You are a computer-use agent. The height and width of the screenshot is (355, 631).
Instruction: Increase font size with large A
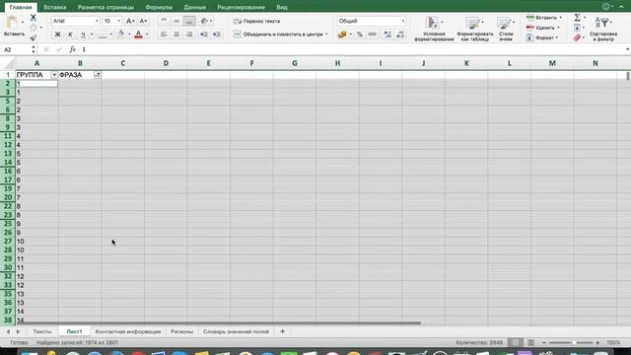(x=130, y=21)
